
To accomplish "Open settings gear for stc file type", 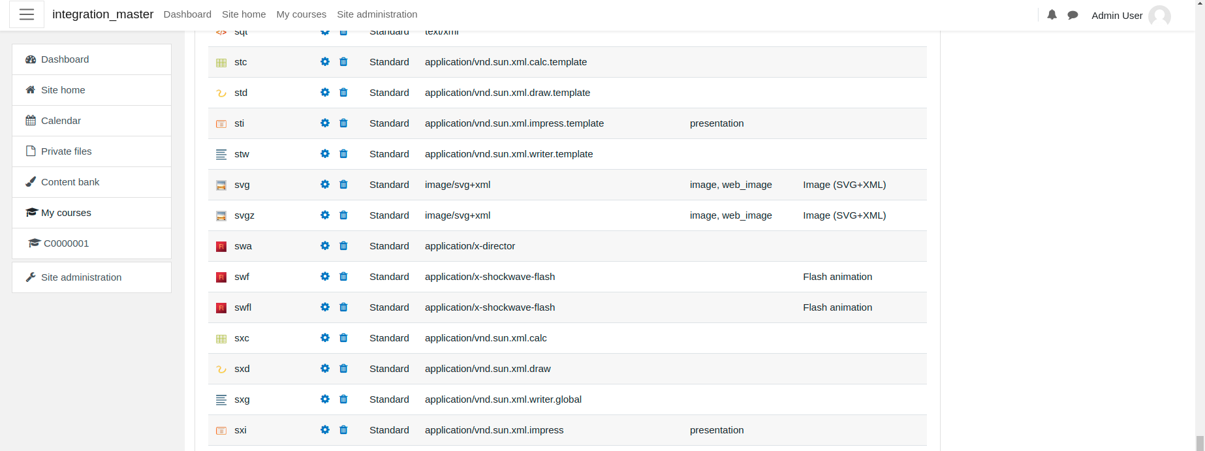I will tap(325, 62).
